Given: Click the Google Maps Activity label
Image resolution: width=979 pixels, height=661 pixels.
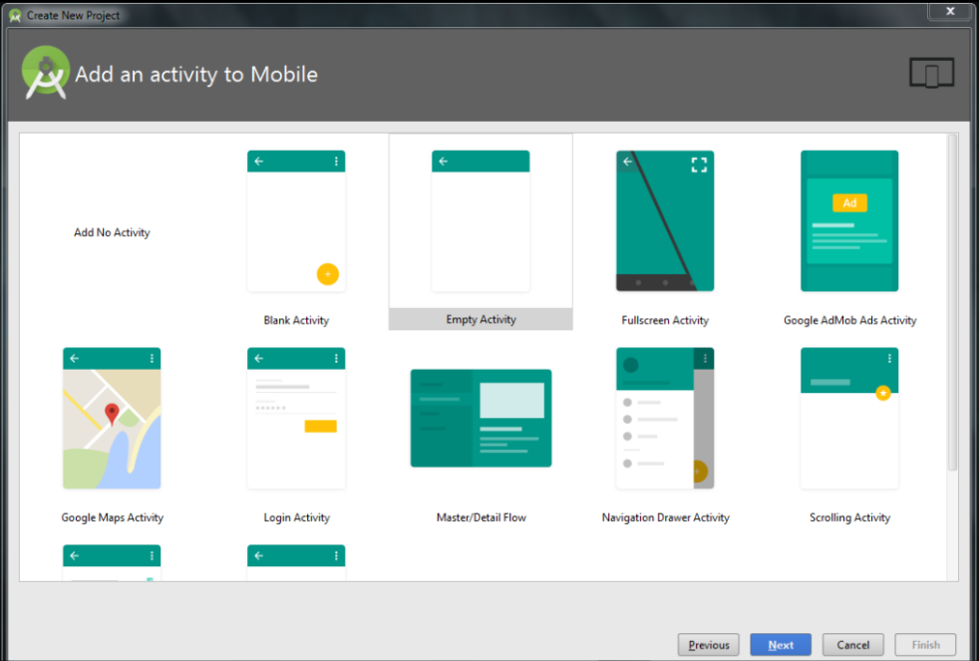Looking at the screenshot, I should click(113, 517).
